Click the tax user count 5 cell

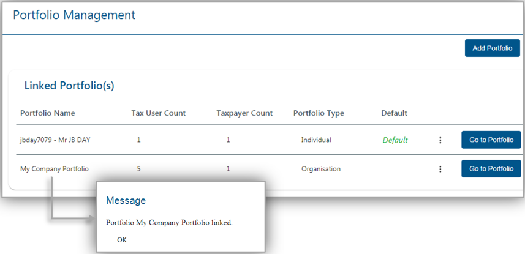138,169
